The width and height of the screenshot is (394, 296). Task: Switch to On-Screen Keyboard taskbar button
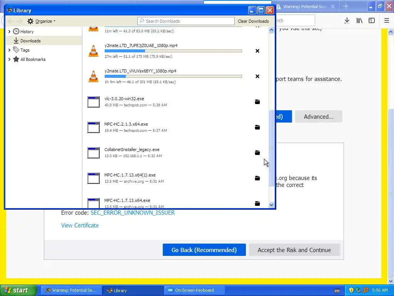194,291
